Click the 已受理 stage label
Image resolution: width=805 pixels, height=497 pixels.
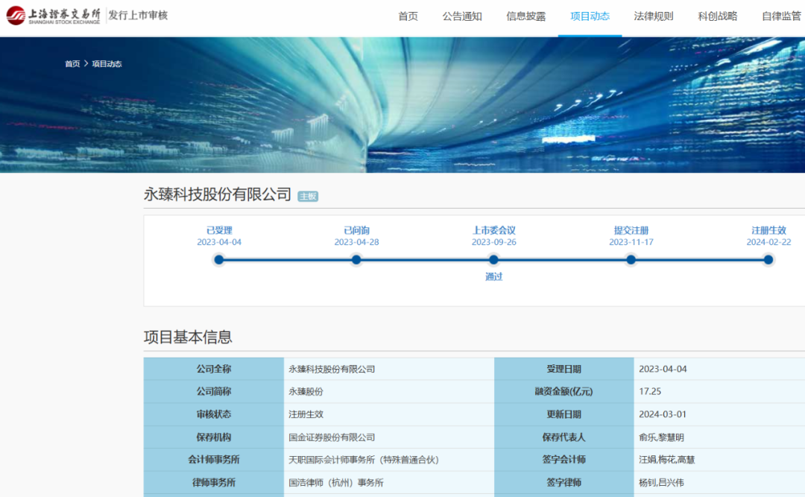tap(219, 230)
